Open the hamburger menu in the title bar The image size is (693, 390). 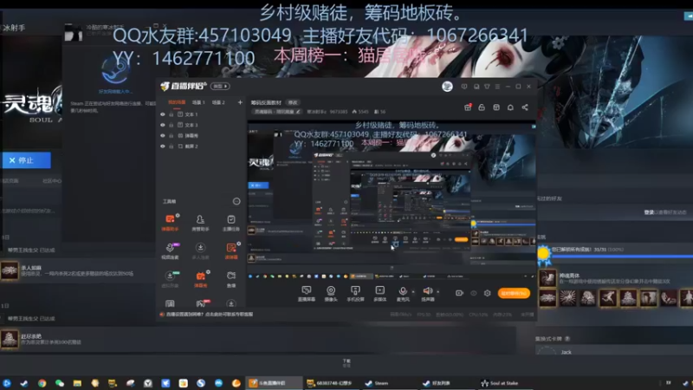pyautogui.click(x=497, y=87)
